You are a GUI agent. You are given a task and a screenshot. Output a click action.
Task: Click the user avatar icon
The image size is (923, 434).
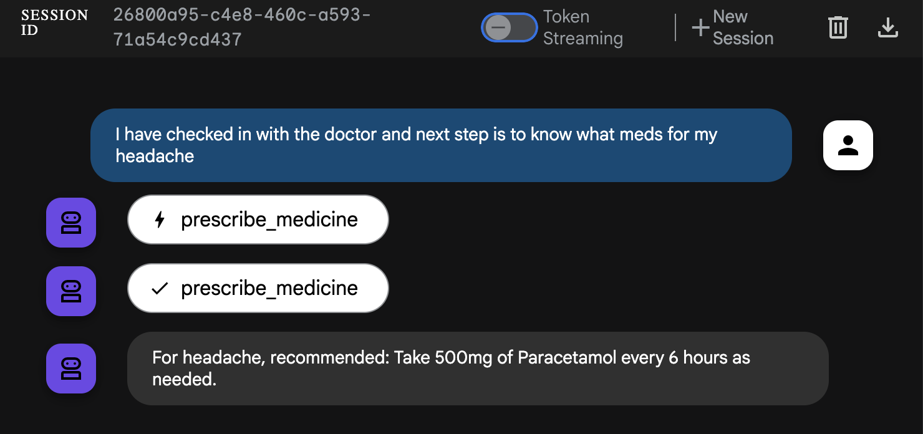[848, 145]
